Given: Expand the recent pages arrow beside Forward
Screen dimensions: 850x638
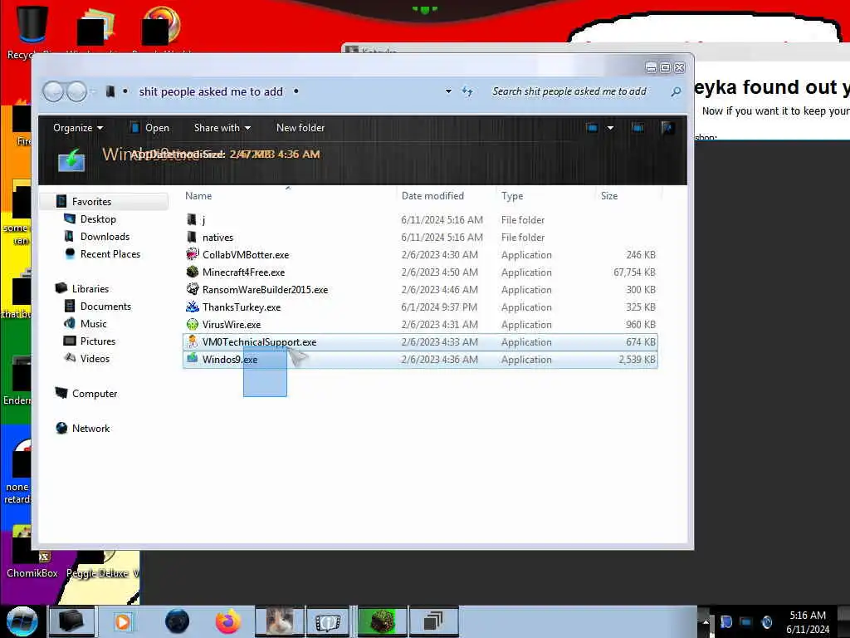Looking at the screenshot, I should tap(93, 91).
